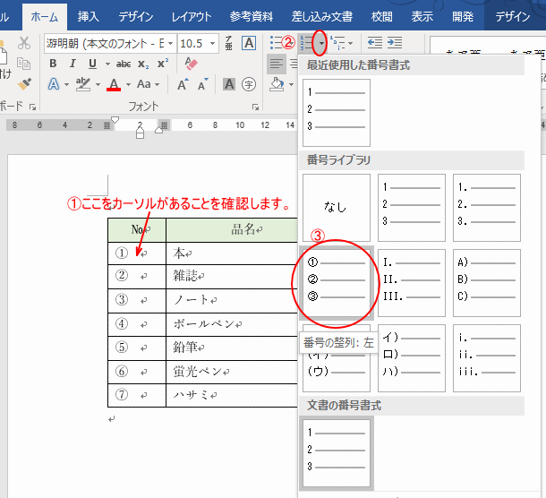The height and width of the screenshot is (498, 546).
Task: Toggle superscript x² formatting
Action: coord(163,64)
